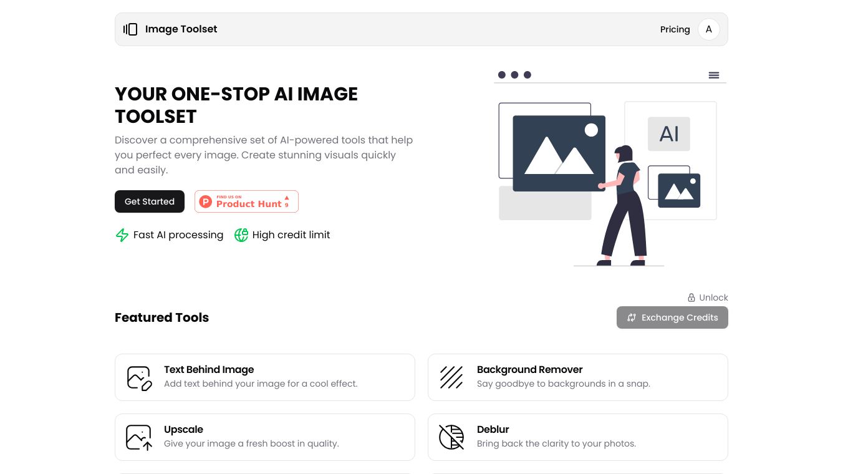Viewport: 843px width, 474px height.
Task: Click the lock icon beside Unlock
Action: tap(691, 297)
